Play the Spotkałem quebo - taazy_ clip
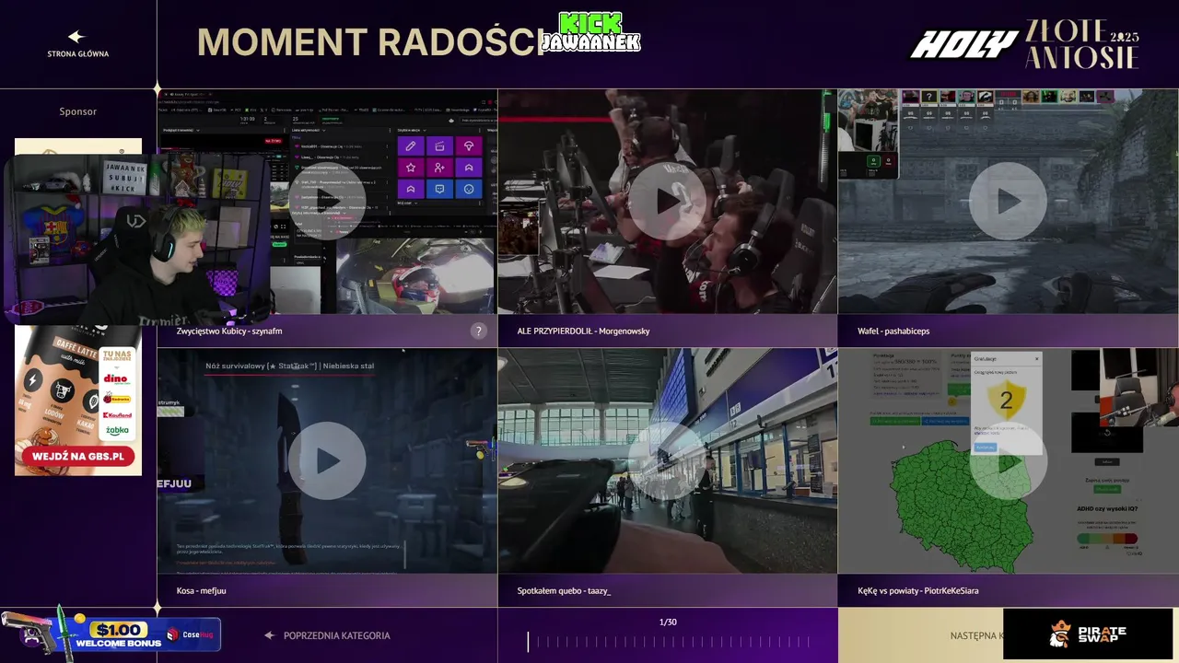The width and height of the screenshot is (1179, 663). 668,460
